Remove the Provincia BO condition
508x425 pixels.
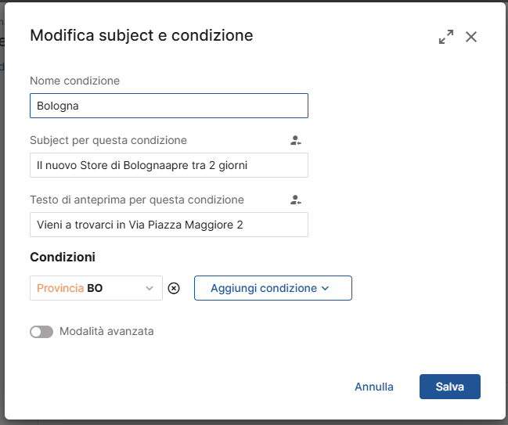tap(174, 288)
